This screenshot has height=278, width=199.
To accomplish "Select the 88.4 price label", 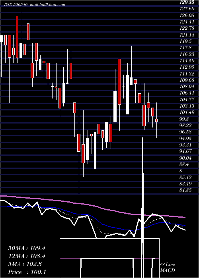I will [x=185, y=164].
